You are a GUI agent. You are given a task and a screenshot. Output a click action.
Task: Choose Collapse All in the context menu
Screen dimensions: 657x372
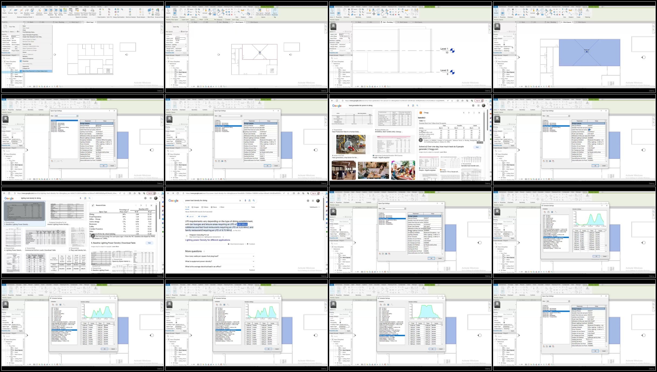[x=26, y=69]
